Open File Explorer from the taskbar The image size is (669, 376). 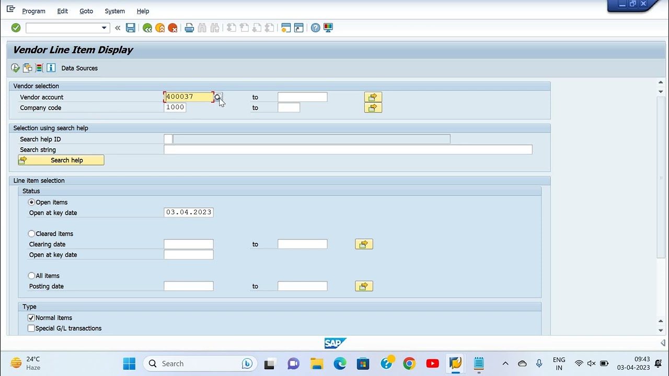[x=317, y=363]
